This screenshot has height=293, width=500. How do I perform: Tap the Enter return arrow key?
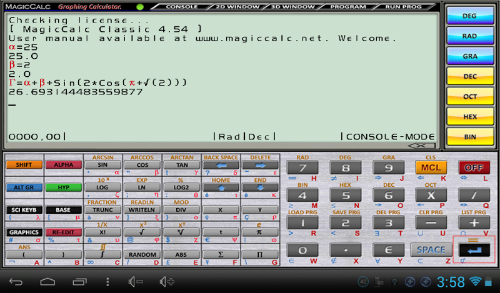pyautogui.click(x=474, y=251)
